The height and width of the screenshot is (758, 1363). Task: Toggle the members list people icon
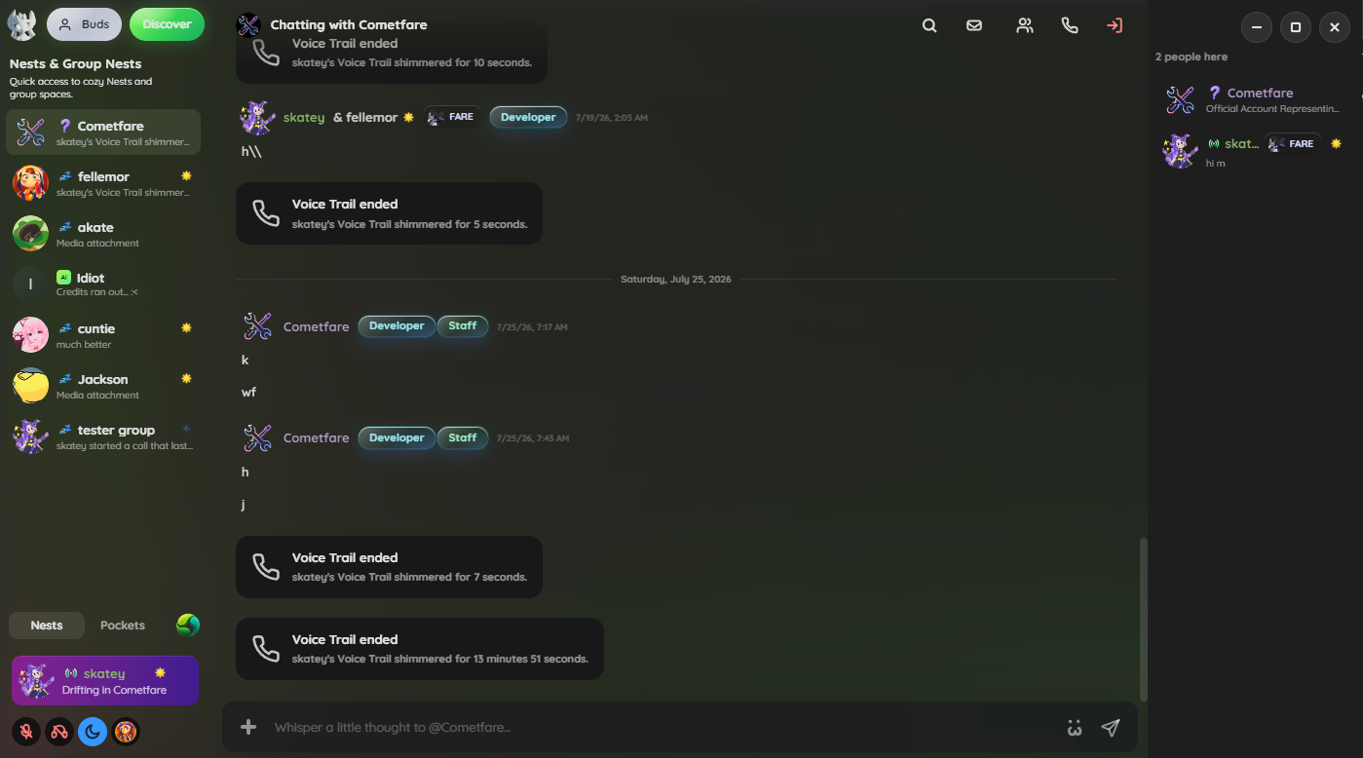(x=1024, y=26)
